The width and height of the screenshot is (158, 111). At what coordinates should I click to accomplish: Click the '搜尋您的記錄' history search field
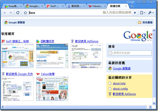[x=130, y=53]
